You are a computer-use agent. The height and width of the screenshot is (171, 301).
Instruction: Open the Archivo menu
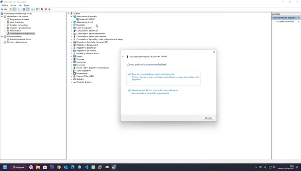(x=5, y=6)
